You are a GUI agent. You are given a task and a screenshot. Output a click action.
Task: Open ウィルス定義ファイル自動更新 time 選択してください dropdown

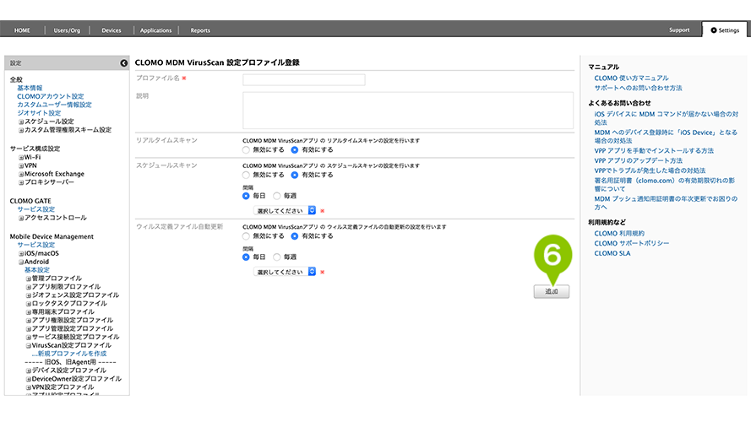point(285,272)
